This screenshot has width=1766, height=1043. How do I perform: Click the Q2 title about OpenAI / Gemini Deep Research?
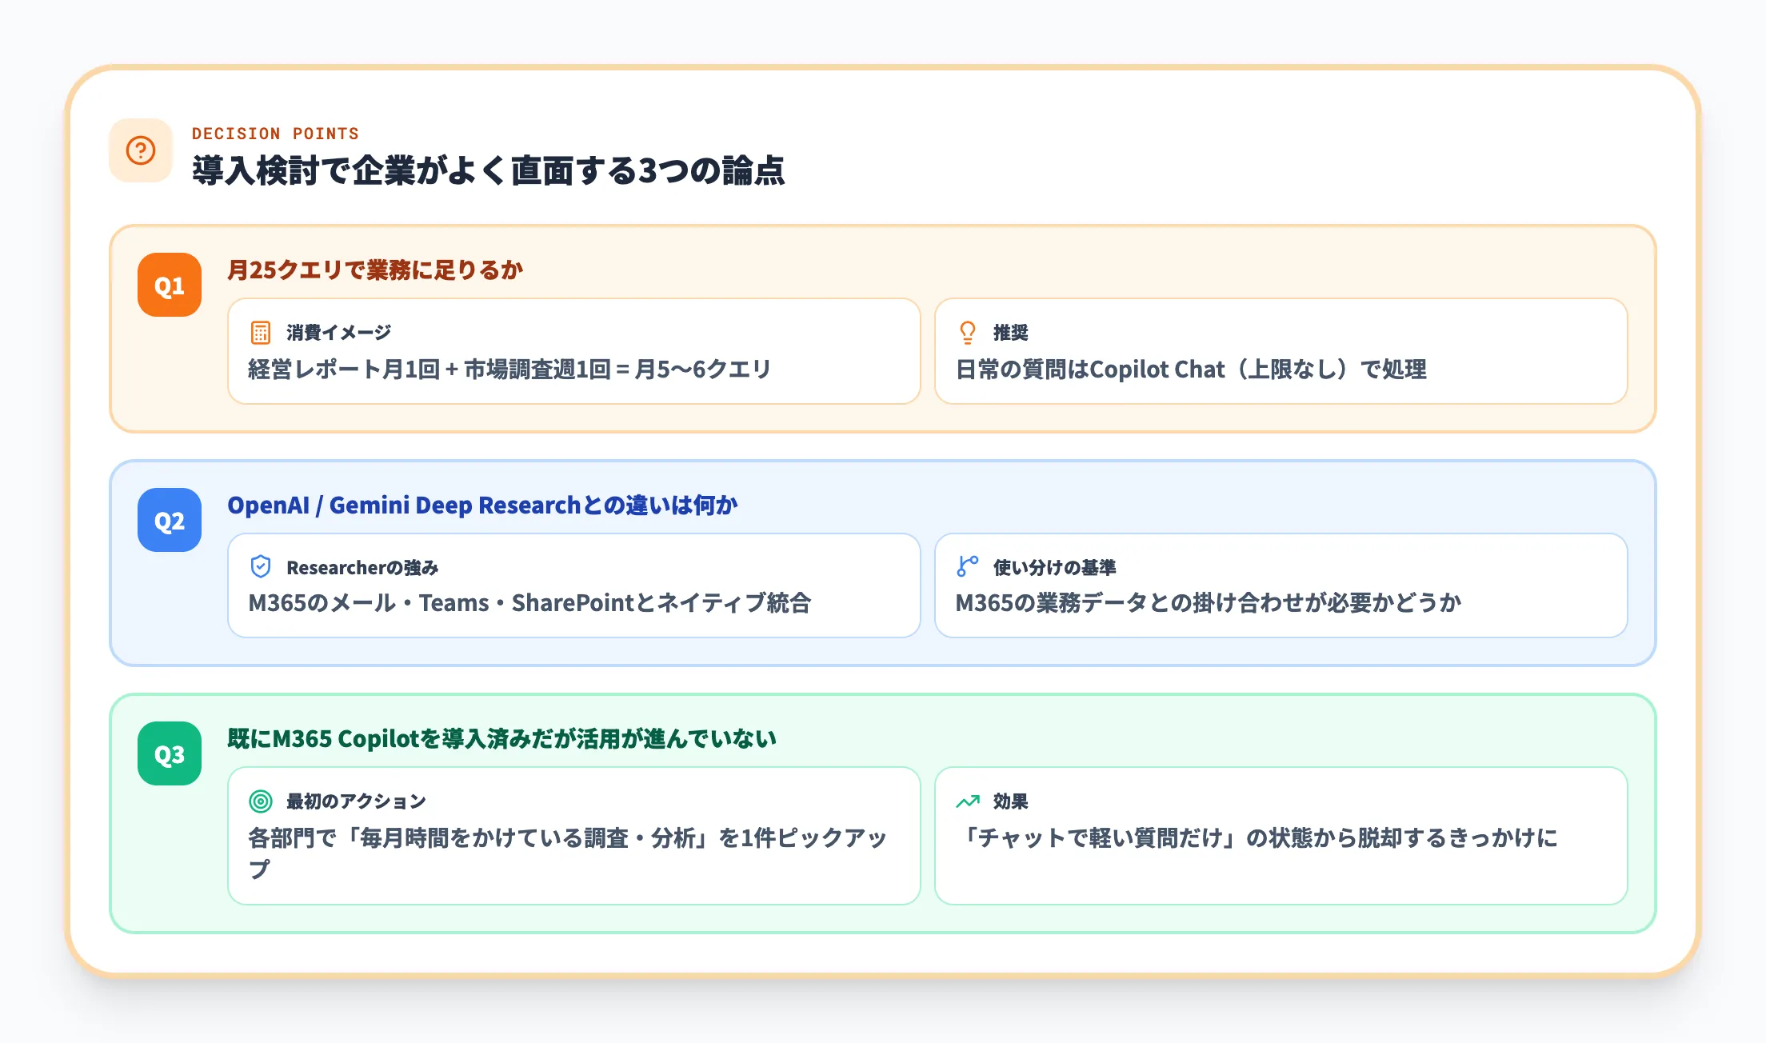(x=482, y=506)
